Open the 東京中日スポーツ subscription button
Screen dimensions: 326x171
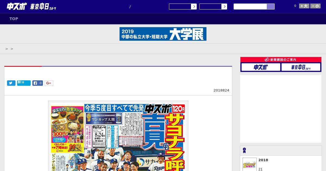(x=301, y=67)
